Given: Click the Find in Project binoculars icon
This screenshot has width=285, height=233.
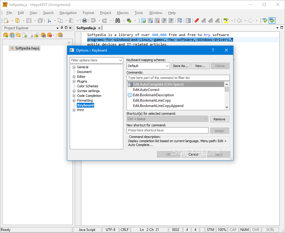Looking at the screenshot, I should [43, 35].
